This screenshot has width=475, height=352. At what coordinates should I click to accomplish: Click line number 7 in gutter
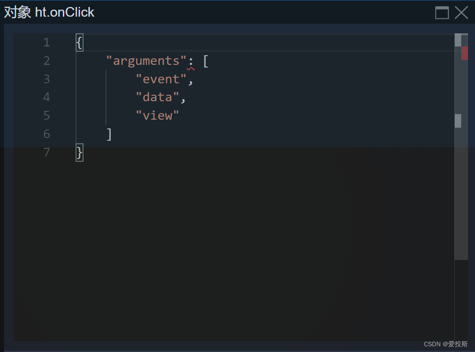(x=47, y=153)
